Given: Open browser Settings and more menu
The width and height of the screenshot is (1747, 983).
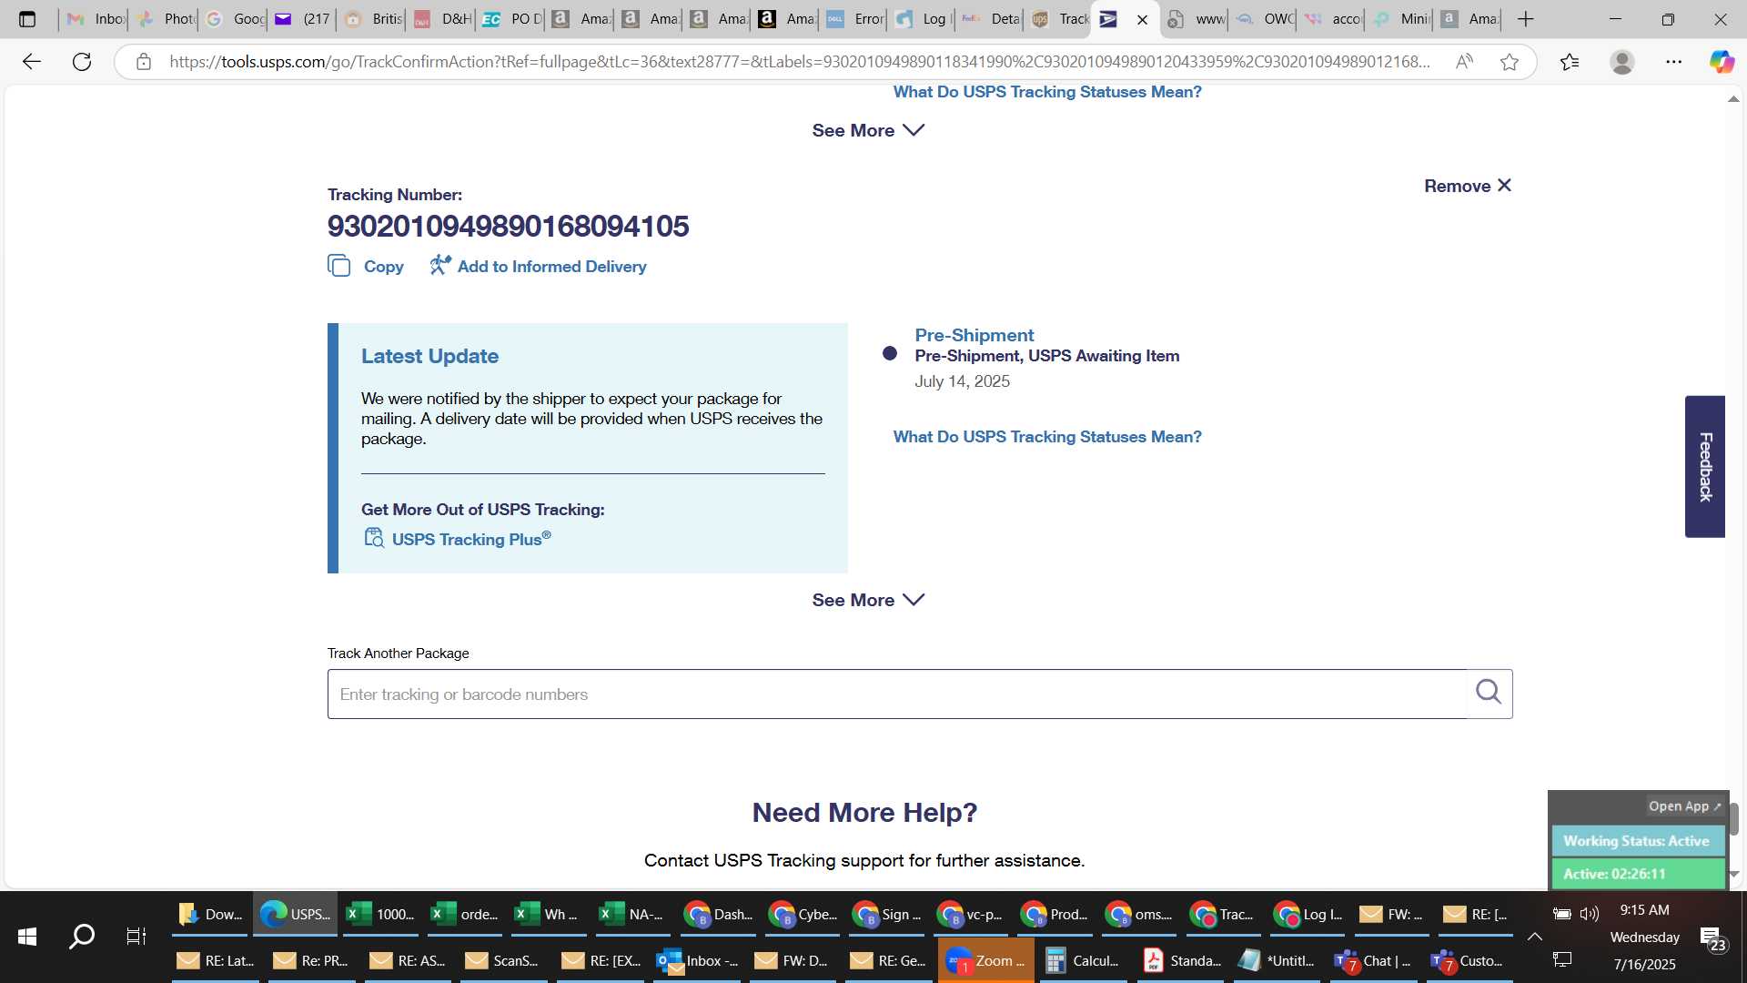Looking at the screenshot, I should coord(1673,62).
